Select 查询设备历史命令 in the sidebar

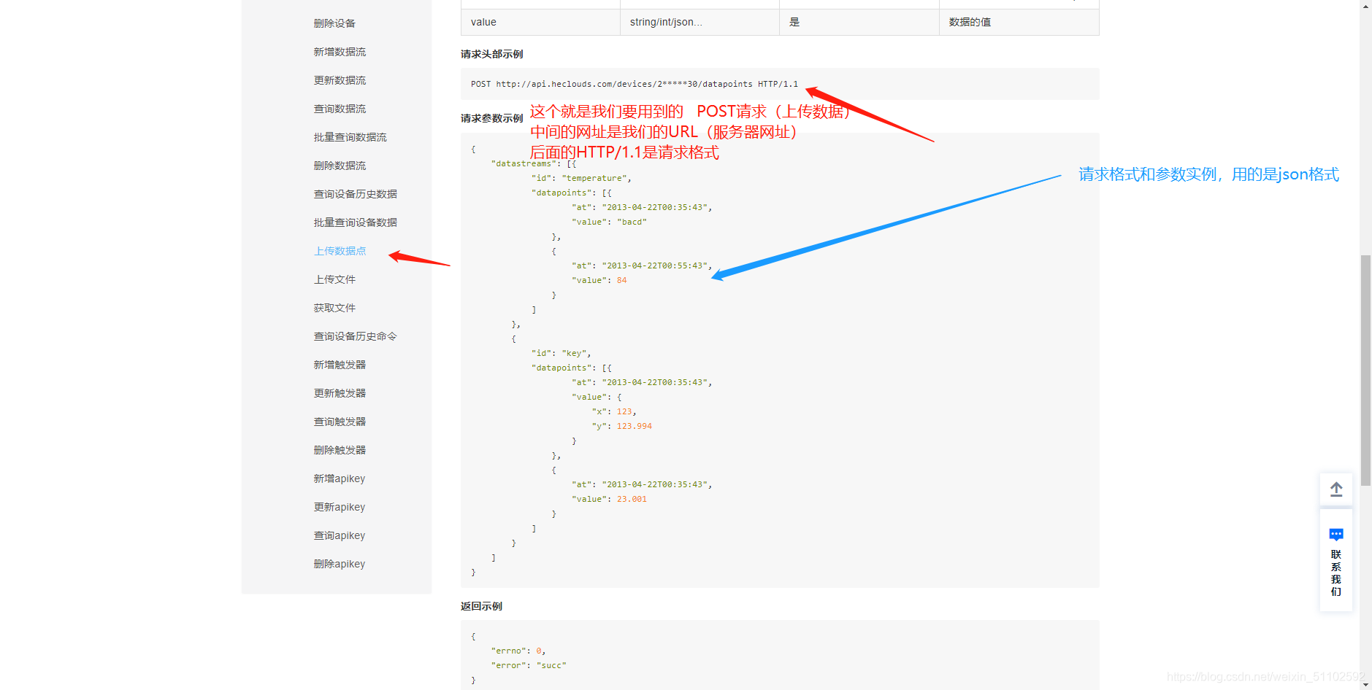pyautogui.click(x=355, y=336)
